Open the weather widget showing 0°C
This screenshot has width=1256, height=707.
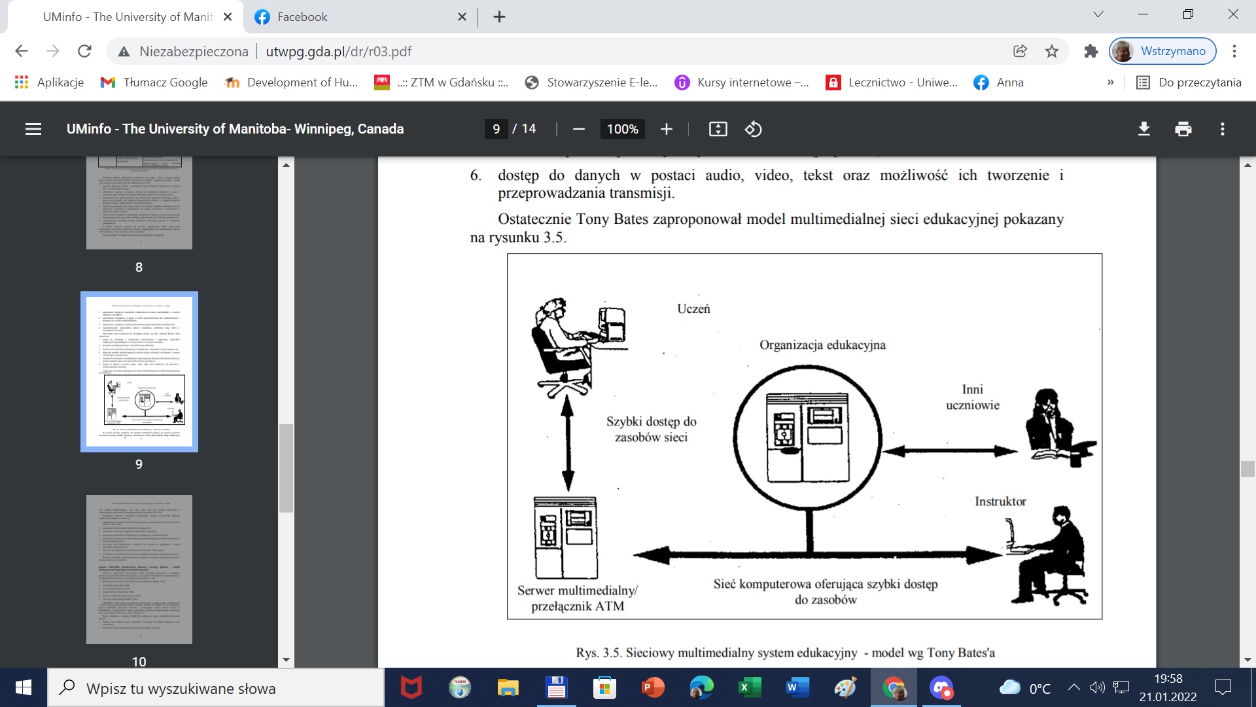[x=1025, y=688]
